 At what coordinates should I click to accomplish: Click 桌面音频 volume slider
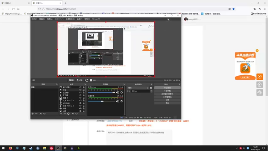click(x=102, y=101)
